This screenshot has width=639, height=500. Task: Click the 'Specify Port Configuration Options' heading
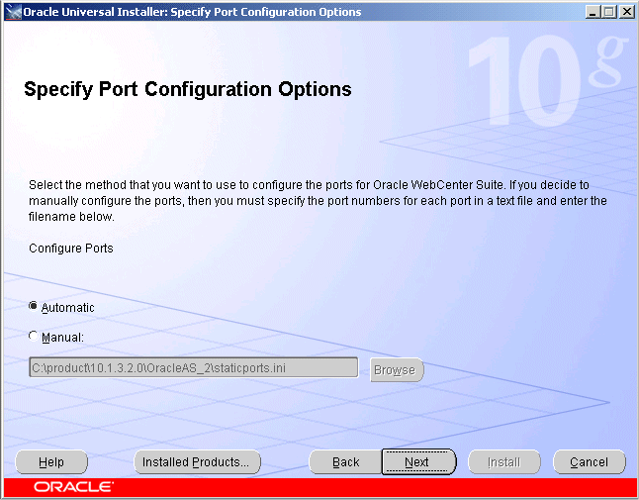tap(188, 89)
